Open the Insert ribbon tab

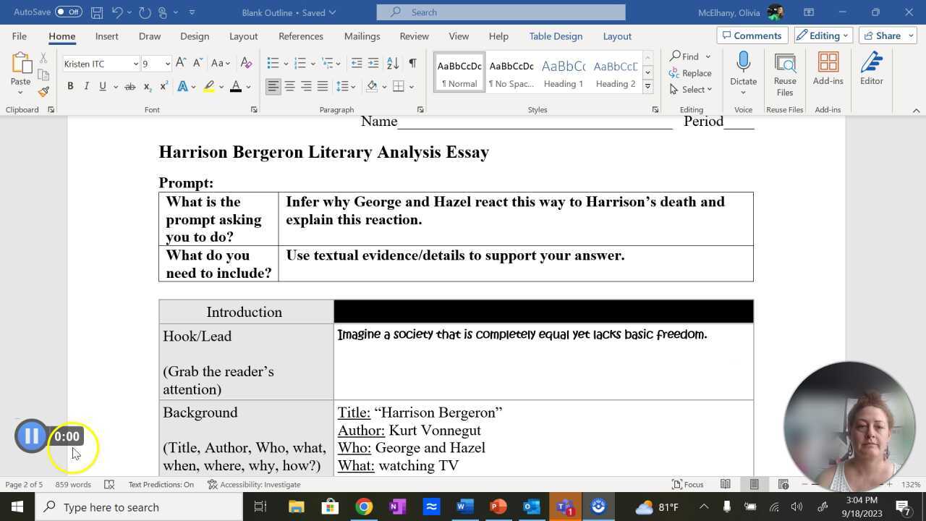pos(106,36)
